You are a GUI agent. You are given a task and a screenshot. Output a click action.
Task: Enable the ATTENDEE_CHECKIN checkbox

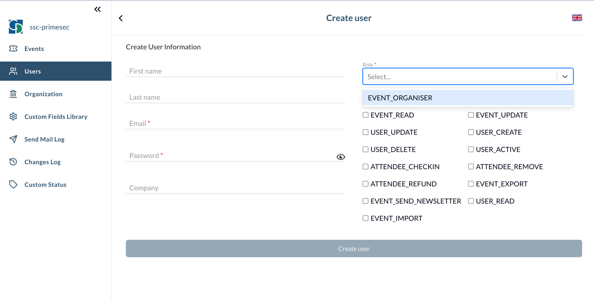366,167
